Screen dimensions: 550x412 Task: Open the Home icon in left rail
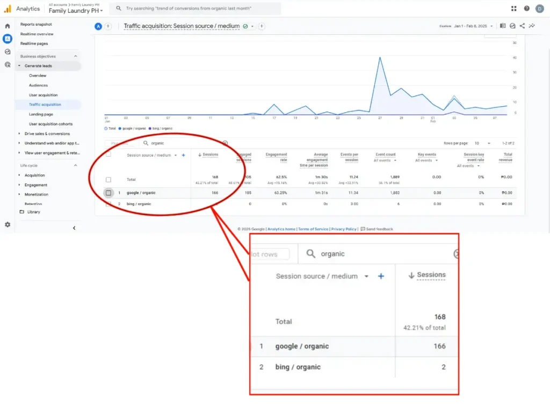[x=8, y=26]
